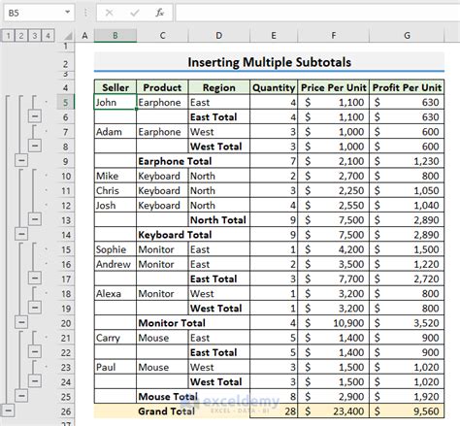The image size is (460, 426).
Task: Collapse the North Total group at row 13
Action: (35, 219)
